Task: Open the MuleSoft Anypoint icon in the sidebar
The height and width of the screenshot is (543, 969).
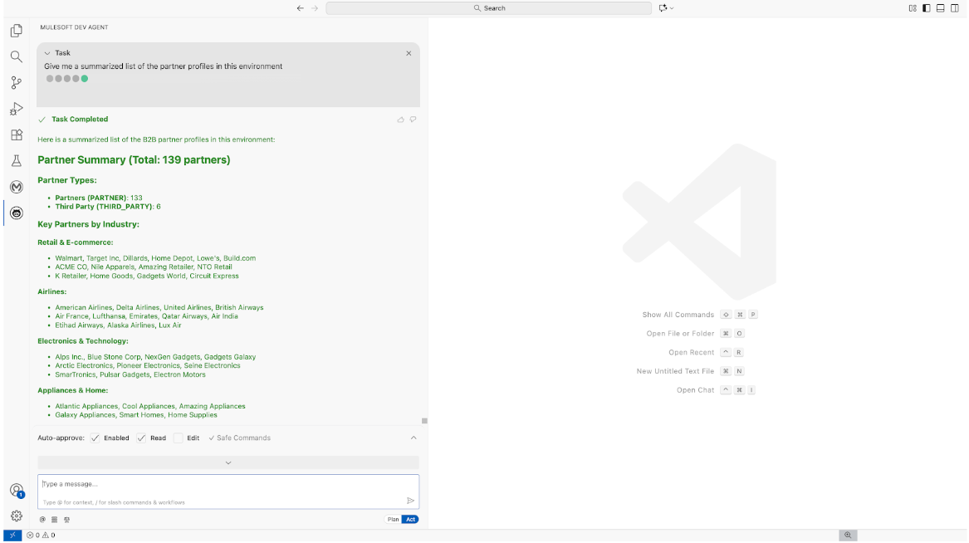Action: (x=16, y=187)
